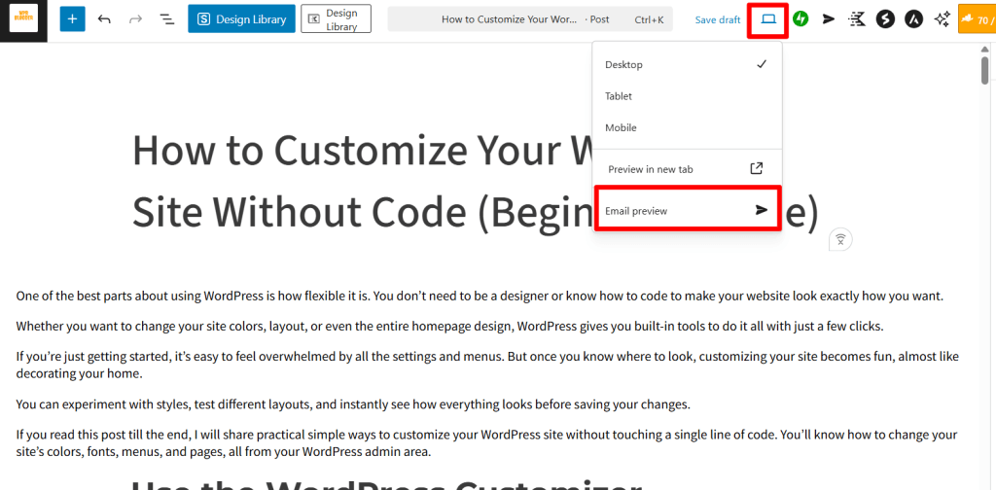Open the AI sparkles assistant icon
The width and height of the screenshot is (996, 490).
(942, 19)
